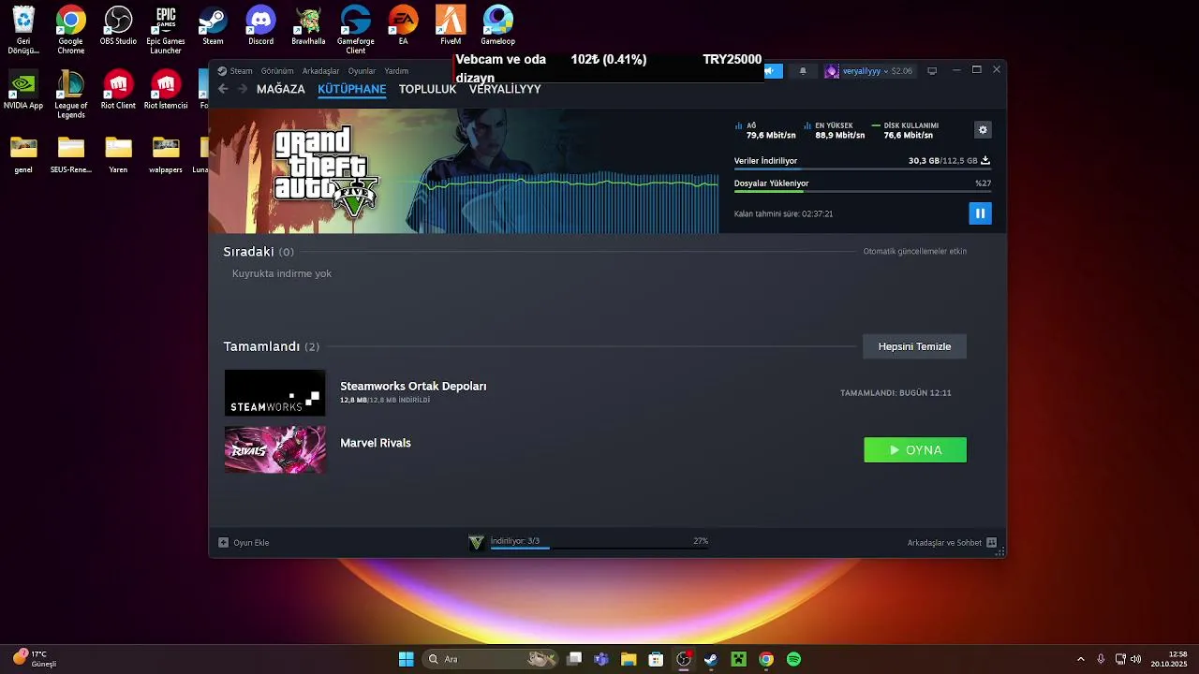Click the Veriler İndiriliyor progress bar
The image size is (1199, 674).
[862, 170]
